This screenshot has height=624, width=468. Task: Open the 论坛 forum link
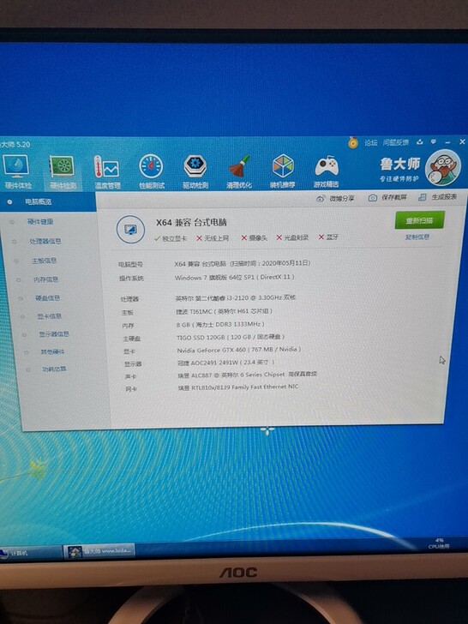[x=370, y=142]
